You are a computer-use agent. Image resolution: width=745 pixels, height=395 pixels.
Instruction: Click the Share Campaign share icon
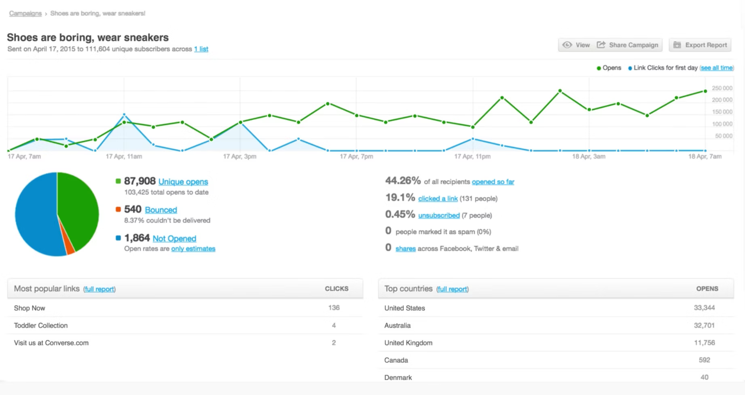point(601,45)
